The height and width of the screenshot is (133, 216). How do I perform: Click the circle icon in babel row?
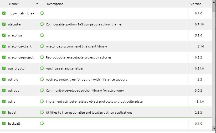click(x=42, y=112)
